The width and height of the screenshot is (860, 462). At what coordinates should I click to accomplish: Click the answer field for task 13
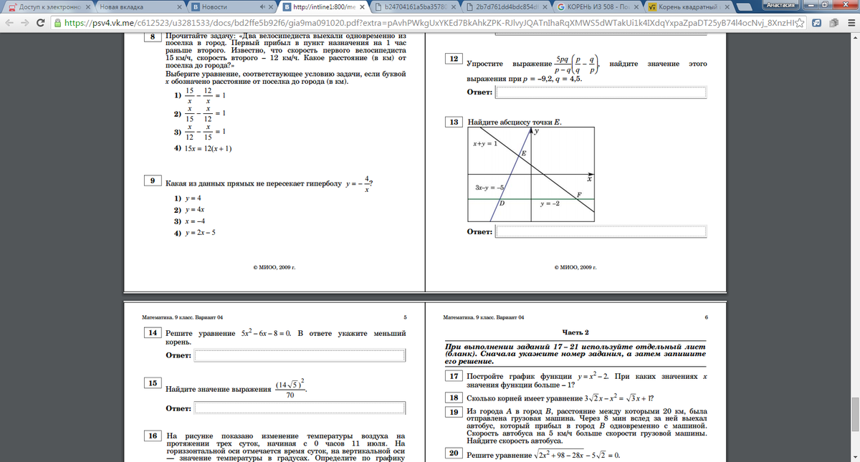point(601,231)
